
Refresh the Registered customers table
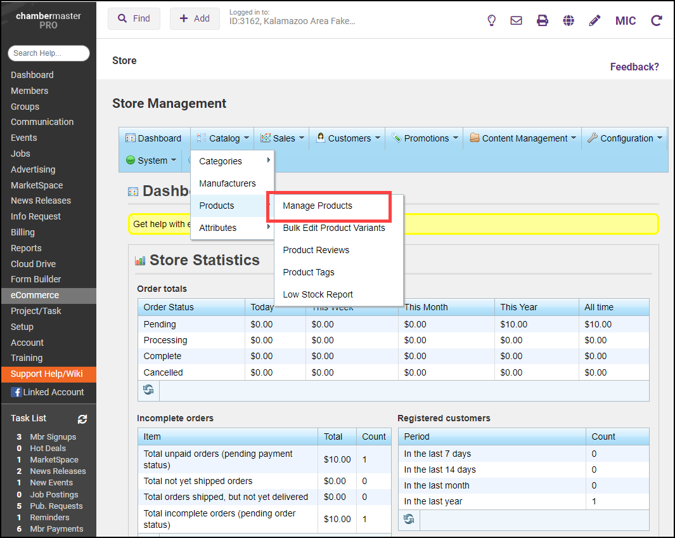point(409,520)
